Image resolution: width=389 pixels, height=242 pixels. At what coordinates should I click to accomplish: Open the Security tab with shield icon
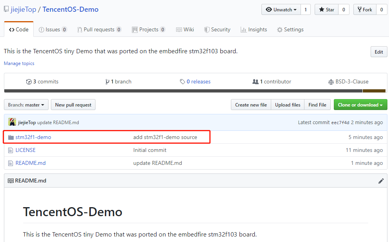click(x=217, y=29)
